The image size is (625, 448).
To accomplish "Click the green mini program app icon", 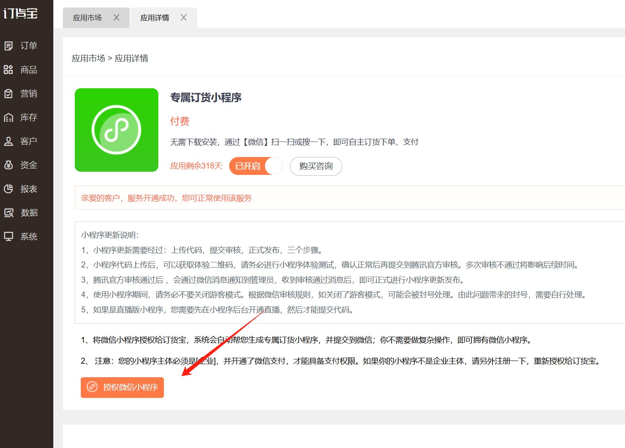I will pyautogui.click(x=117, y=130).
